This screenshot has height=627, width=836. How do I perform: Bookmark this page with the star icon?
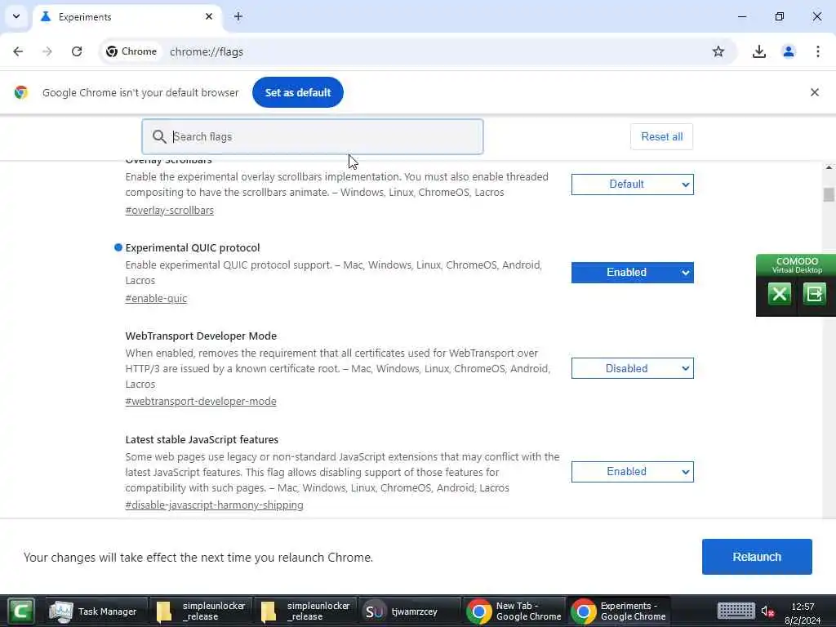pos(718,51)
